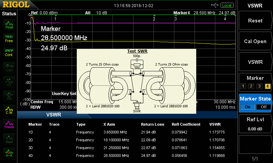This screenshot has width=273, height=163.
Task: Select marker 2 in Marker softkey
Action: pyautogui.click(x=251, y=86)
